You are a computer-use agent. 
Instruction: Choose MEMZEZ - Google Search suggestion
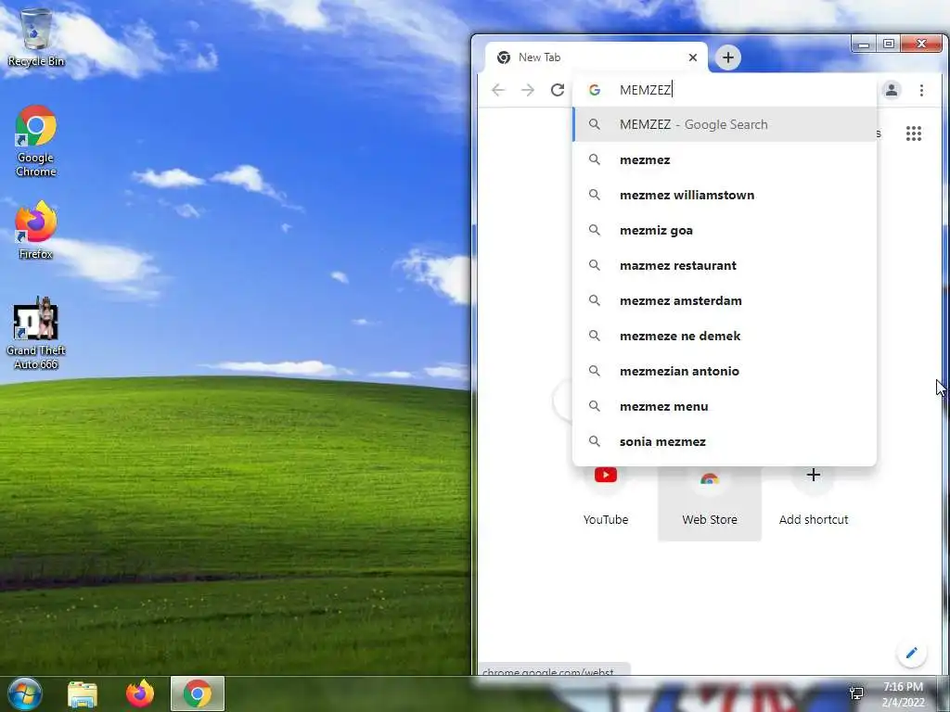pos(724,124)
